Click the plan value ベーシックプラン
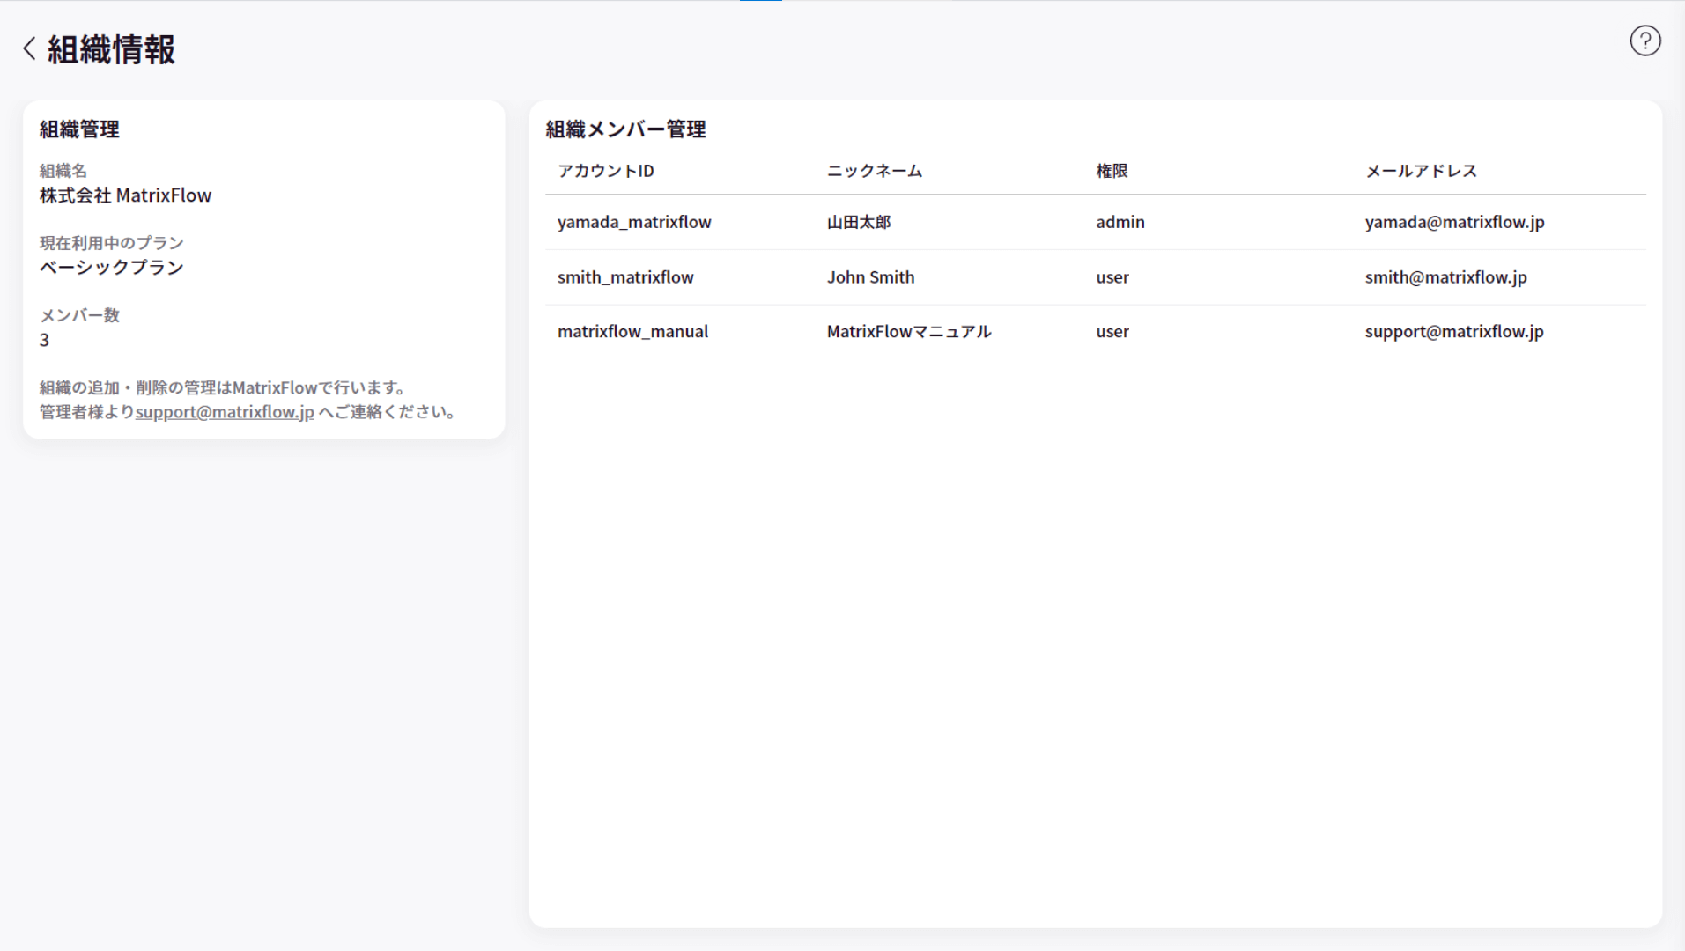This screenshot has width=1685, height=951. [x=111, y=268]
